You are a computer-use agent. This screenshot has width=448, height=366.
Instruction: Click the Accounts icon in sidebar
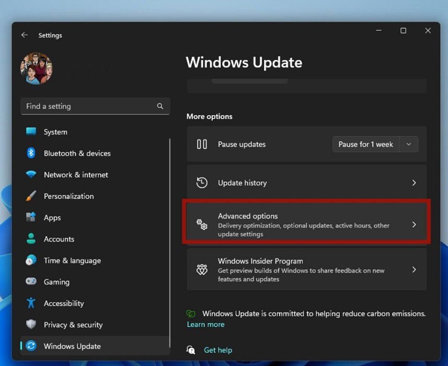click(x=32, y=239)
